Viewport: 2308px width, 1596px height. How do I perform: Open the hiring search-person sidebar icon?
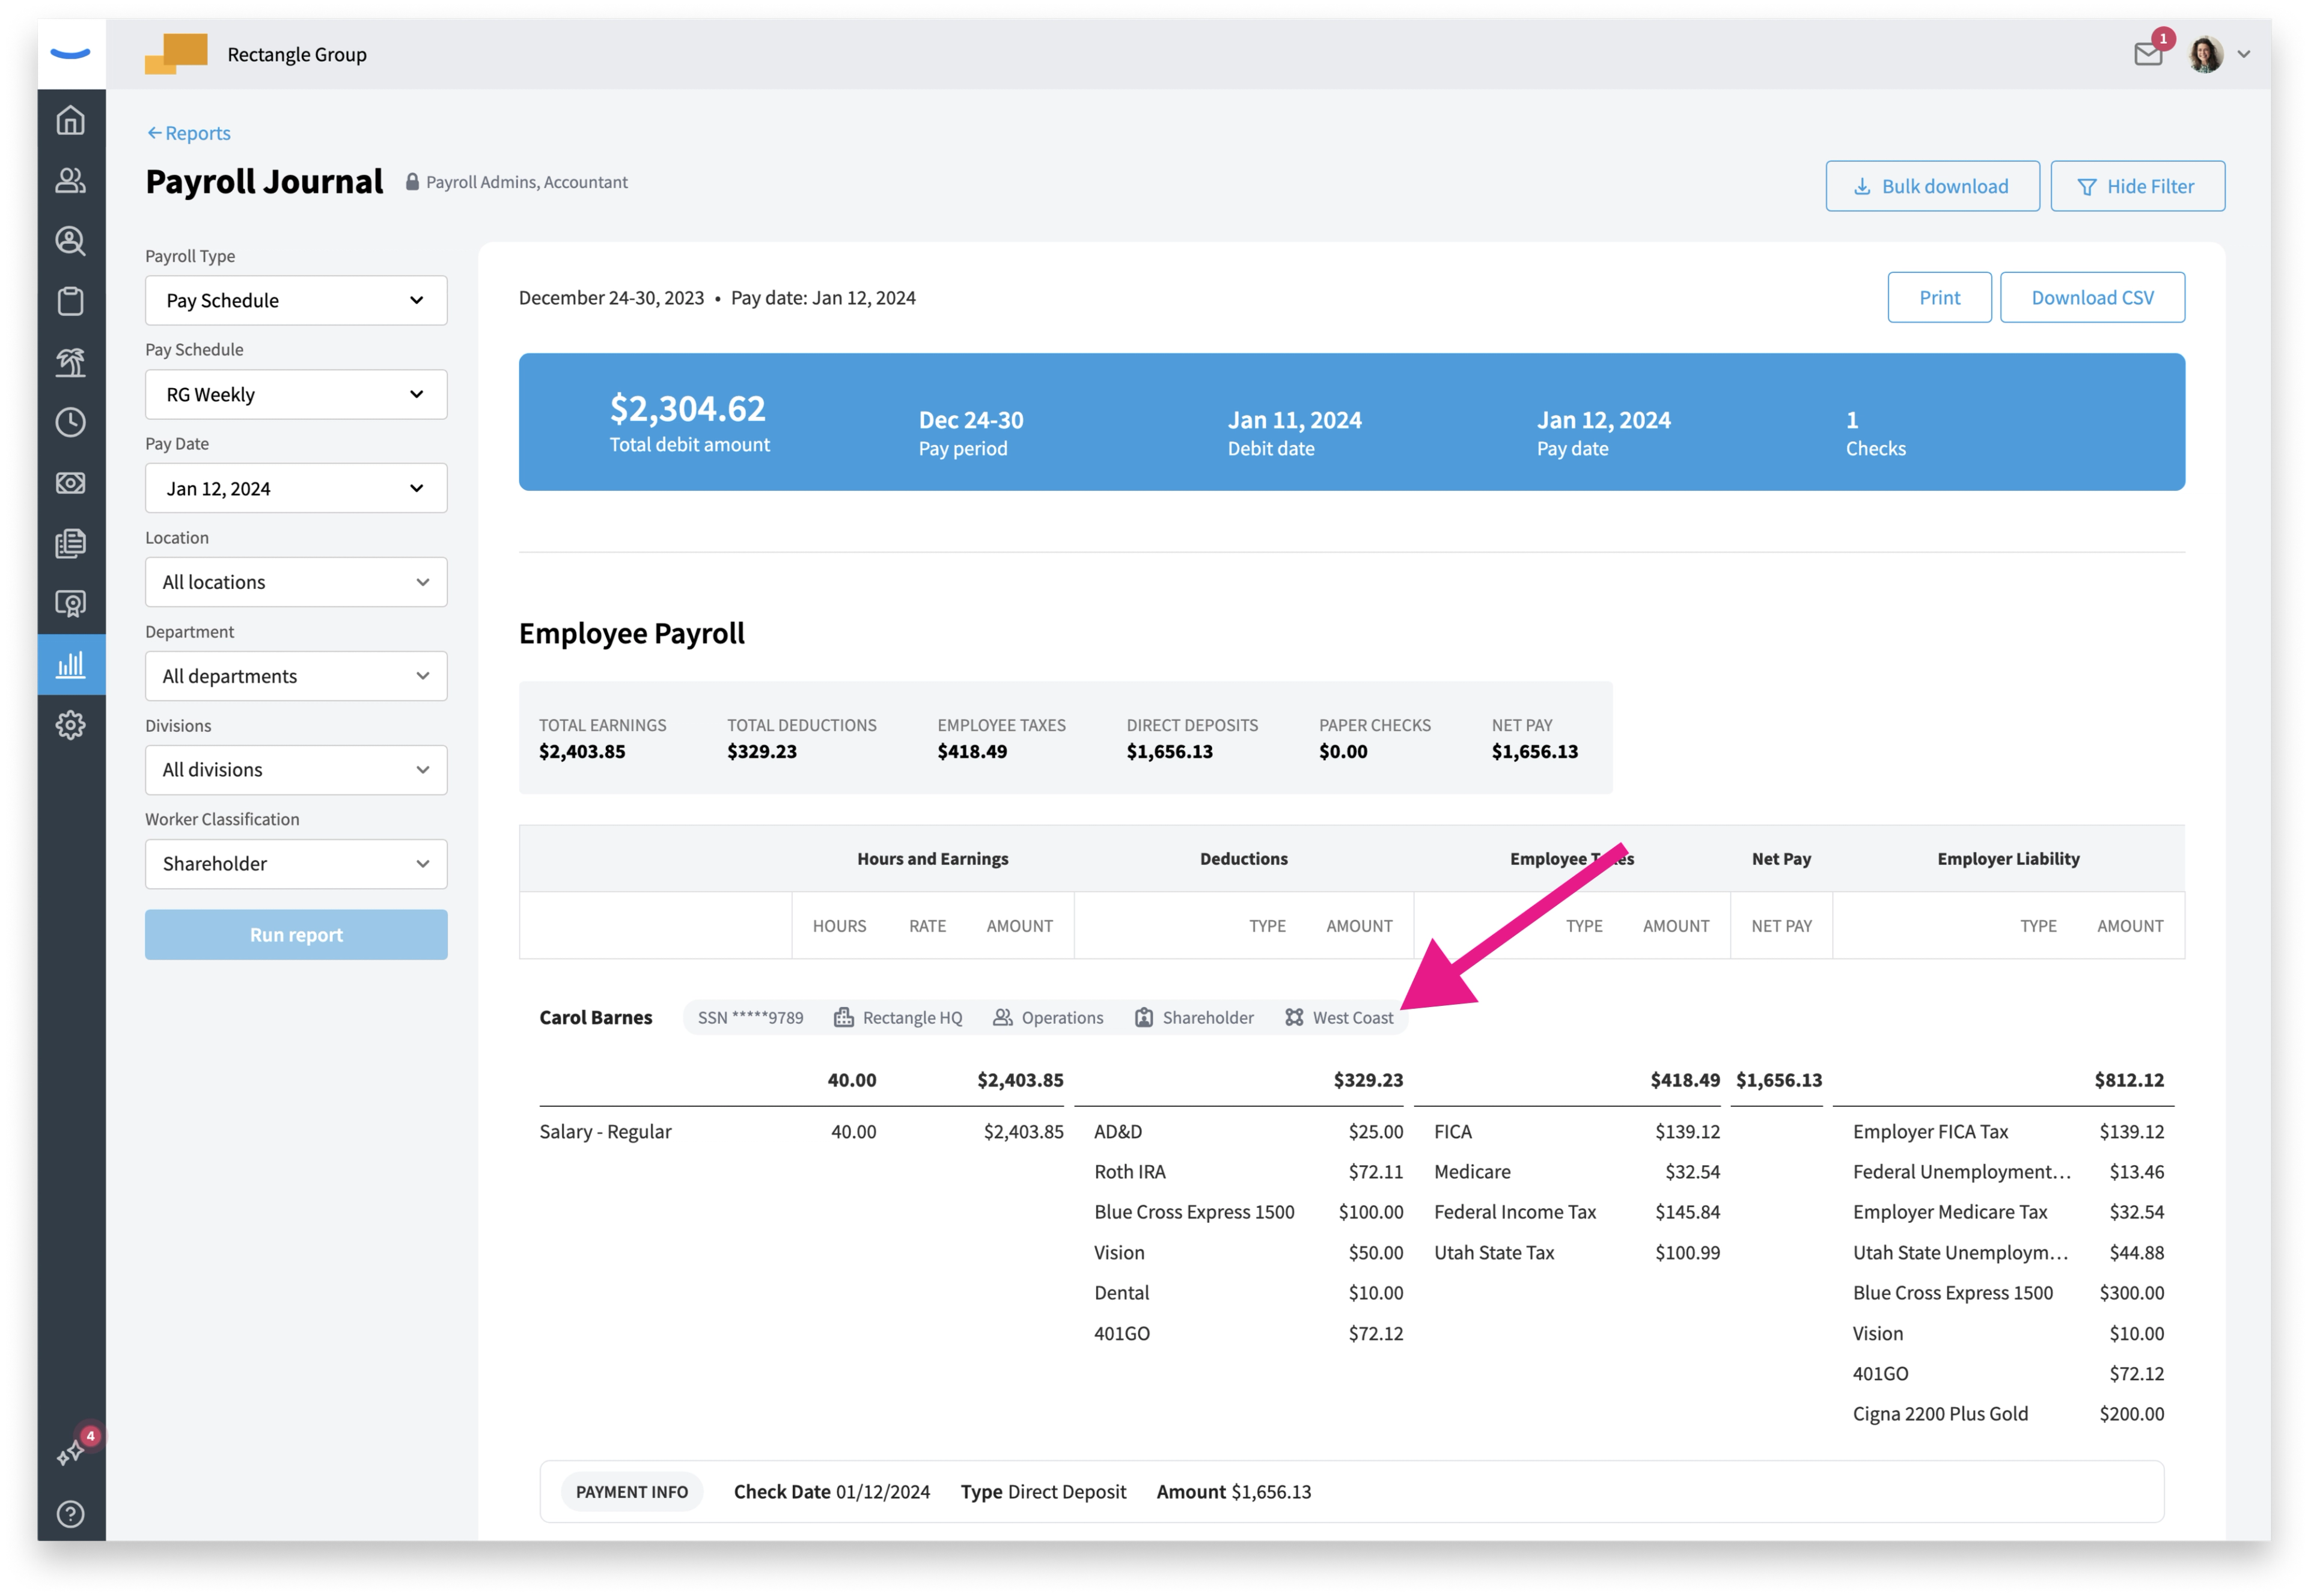(70, 241)
